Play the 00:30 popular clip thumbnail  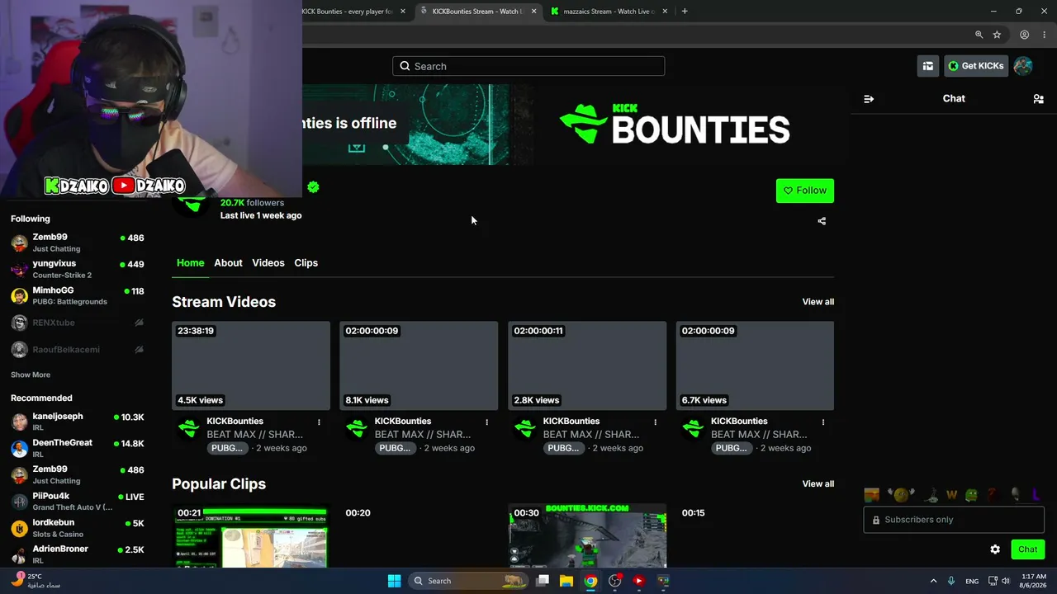tap(587, 536)
